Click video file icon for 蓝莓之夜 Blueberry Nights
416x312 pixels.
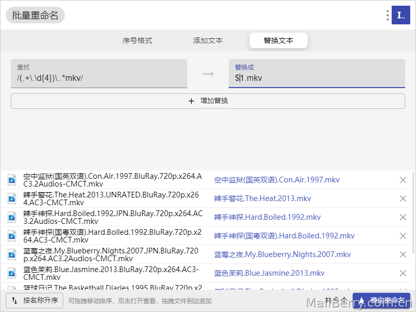pos(12,254)
